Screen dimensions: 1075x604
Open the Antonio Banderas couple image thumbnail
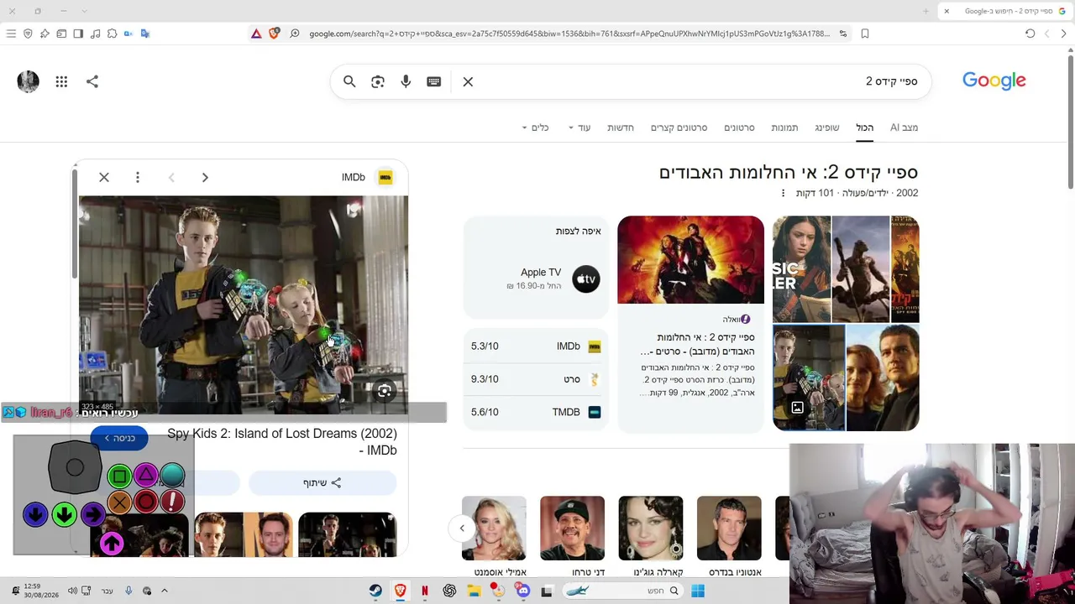[x=883, y=377]
